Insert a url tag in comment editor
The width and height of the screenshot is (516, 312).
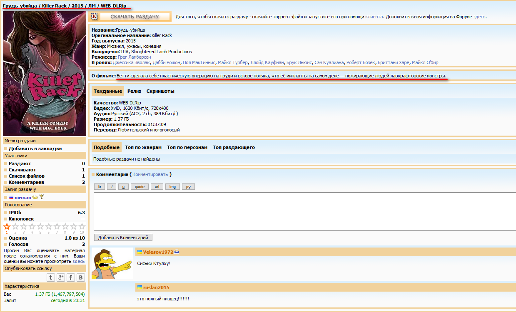(157, 187)
